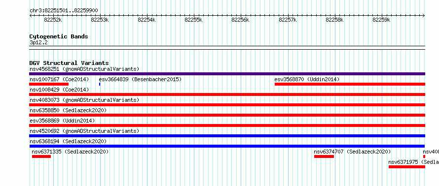
Task: Open the nsv1007167 (Coe2014) label
Action: [x=59, y=79]
